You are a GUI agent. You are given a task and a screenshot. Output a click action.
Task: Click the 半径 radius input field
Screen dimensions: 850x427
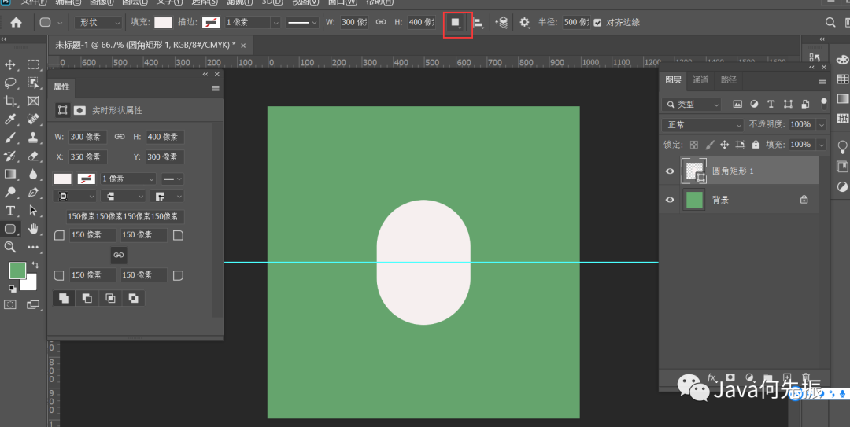click(x=576, y=23)
